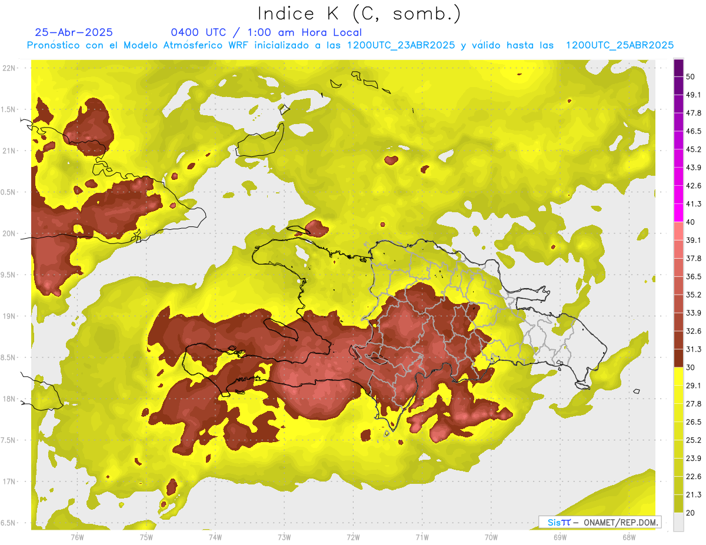This screenshot has height=545, width=706.
Task: Click the longitude label "71W"
Action: (x=422, y=537)
